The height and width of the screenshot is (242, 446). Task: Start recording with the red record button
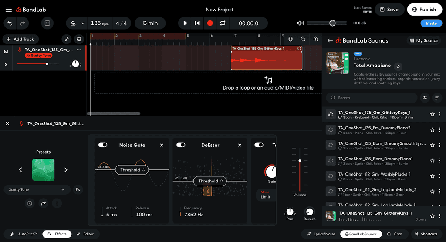210,23
